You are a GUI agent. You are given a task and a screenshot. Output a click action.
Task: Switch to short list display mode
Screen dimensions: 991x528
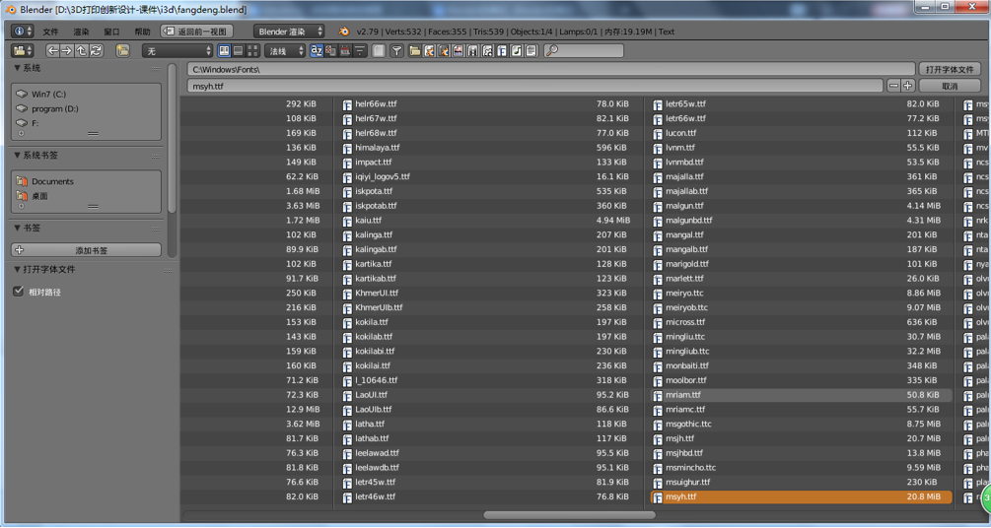[x=224, y=50]
